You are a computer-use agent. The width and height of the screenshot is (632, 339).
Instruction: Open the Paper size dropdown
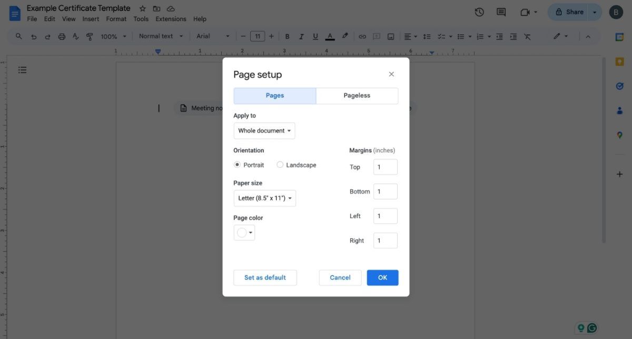point(264,198)
